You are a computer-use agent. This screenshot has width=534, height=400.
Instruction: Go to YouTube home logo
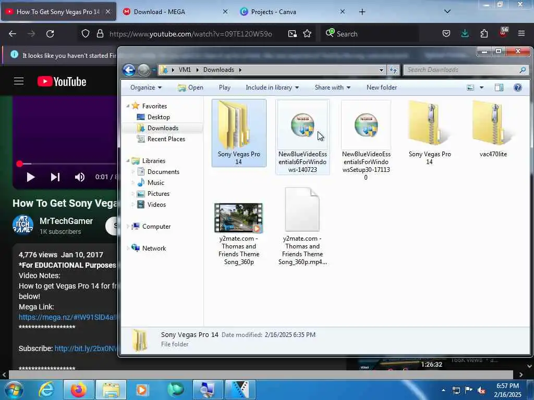[x=62, y=82]
